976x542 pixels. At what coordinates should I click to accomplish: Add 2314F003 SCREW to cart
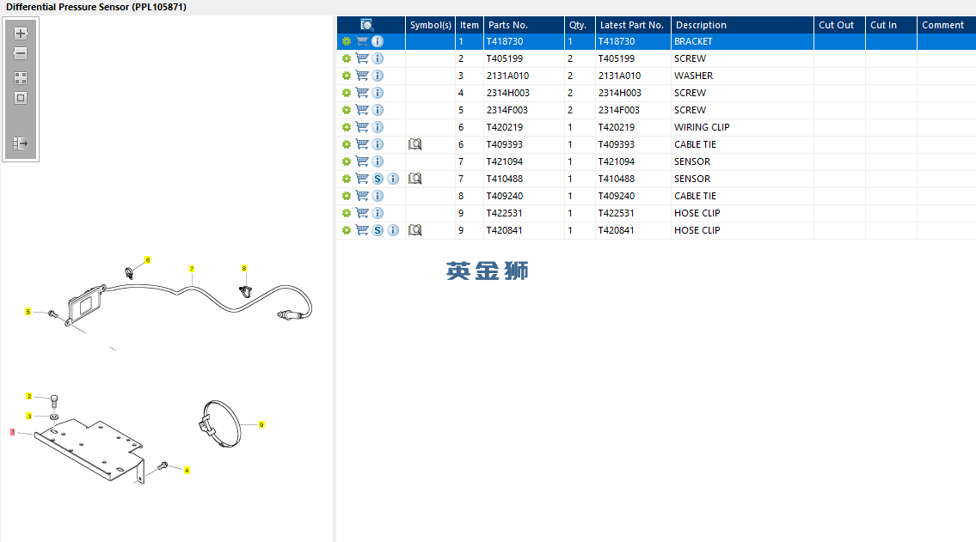(362, 110)
